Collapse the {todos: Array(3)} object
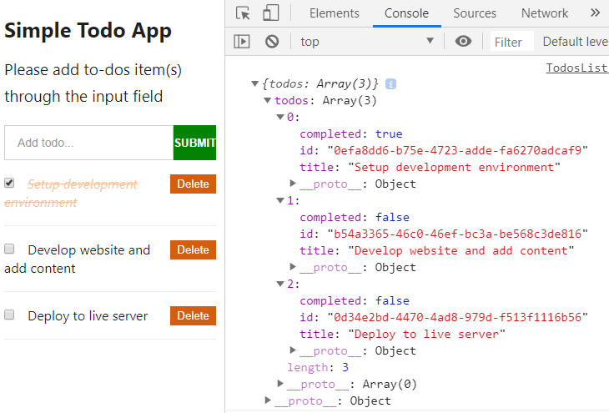609x413 pixels. (x=254, y=83)
